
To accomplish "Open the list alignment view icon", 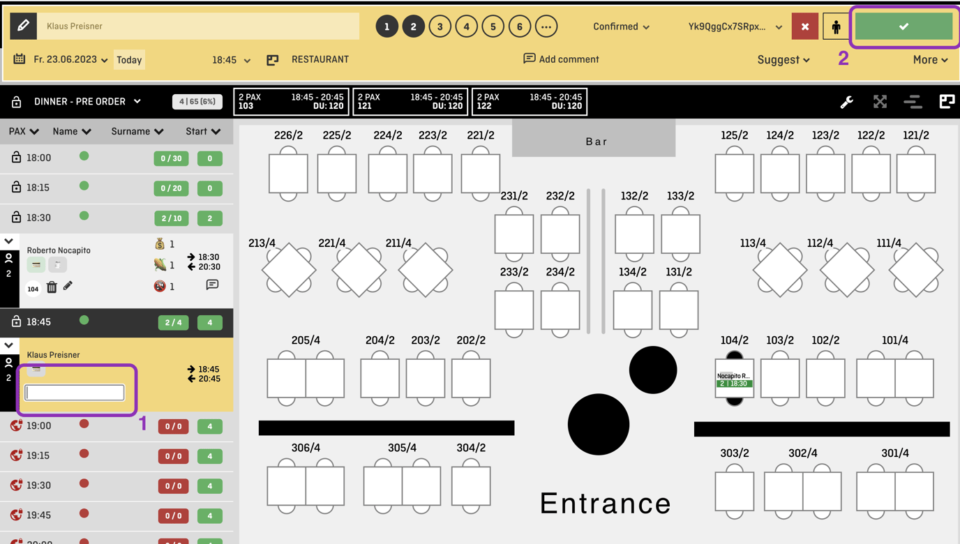I will click(913, 102).
